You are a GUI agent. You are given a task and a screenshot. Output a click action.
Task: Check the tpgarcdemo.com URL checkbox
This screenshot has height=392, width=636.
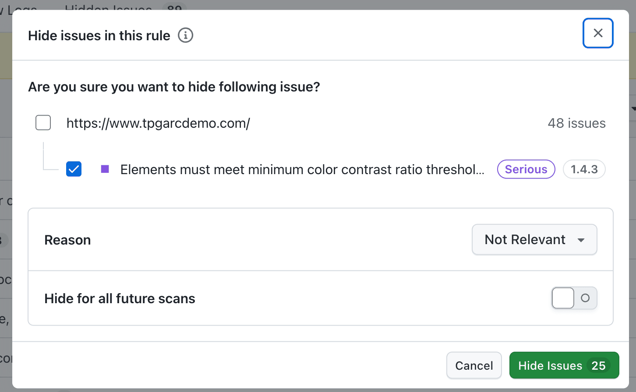43,122
